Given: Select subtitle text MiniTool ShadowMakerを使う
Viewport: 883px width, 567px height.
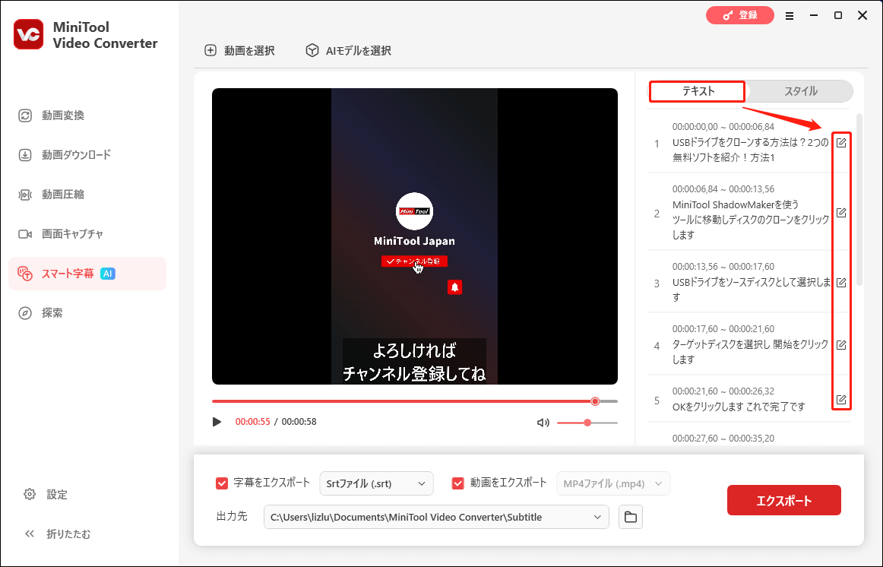Looking at the screenshot, I should coord(735,204).
